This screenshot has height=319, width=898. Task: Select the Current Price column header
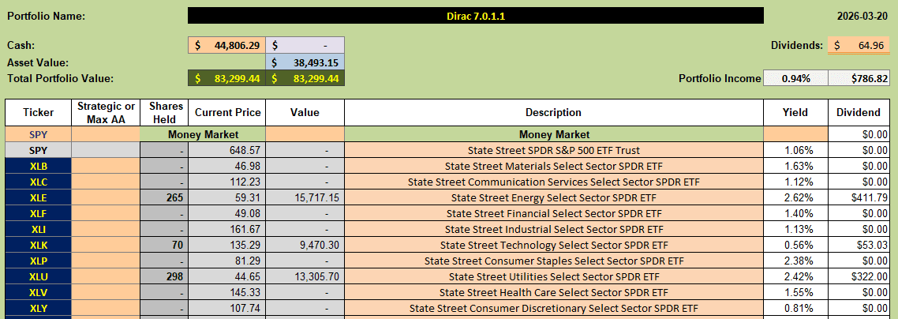tap(228, 113)
